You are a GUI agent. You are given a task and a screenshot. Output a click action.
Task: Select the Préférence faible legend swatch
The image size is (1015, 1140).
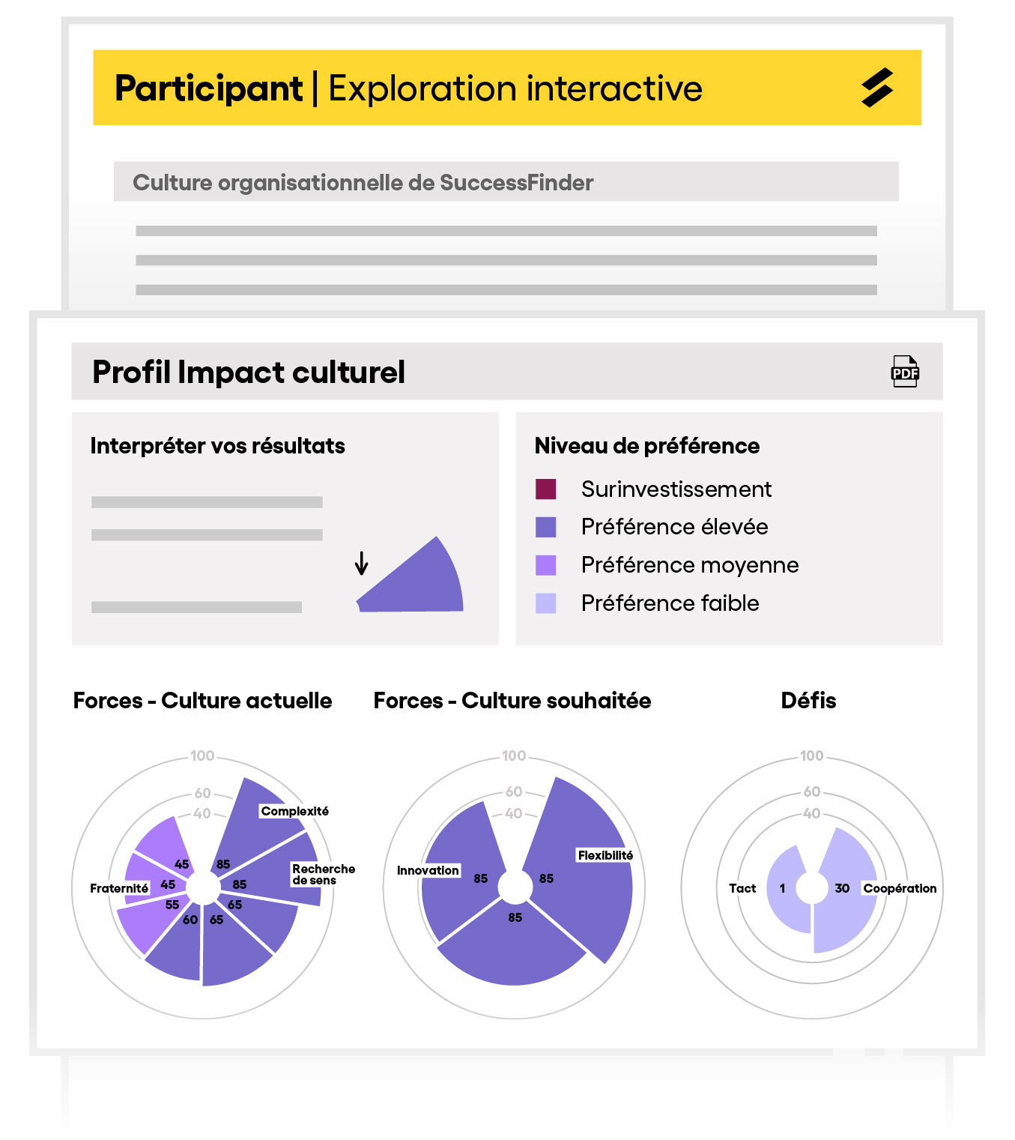[x=546, y=603]
